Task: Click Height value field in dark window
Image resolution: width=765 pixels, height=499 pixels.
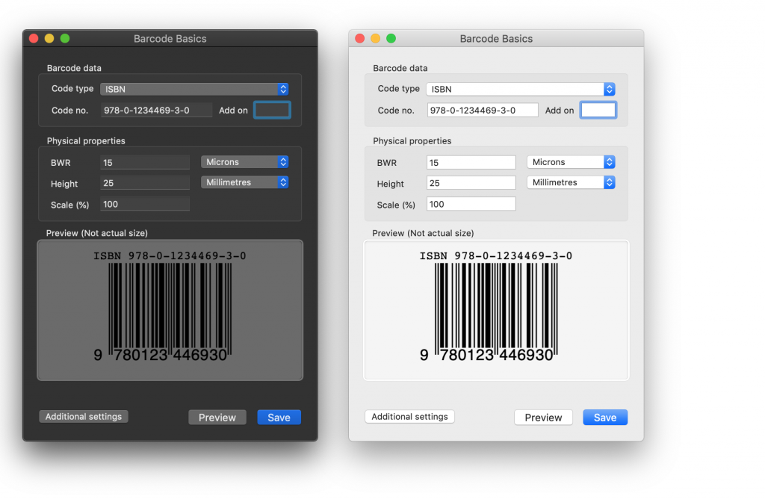Action: click(145, 183)
